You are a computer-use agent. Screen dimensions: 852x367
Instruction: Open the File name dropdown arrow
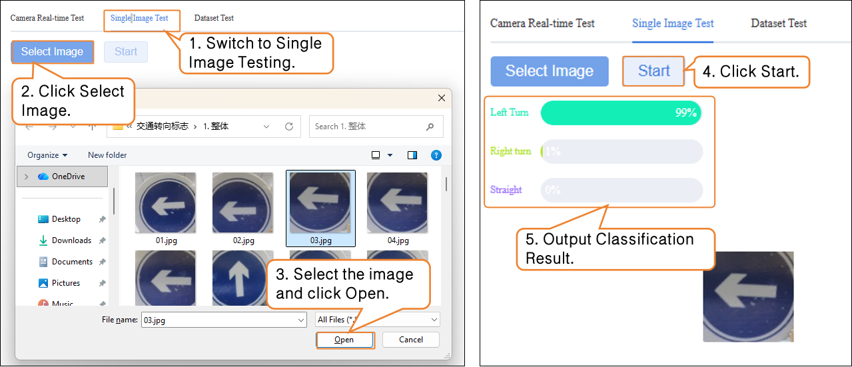click(x=300, y=320)
